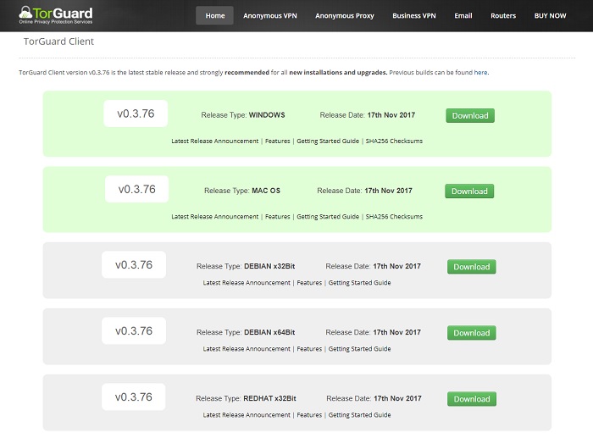Open the Routers navigation item
Viewport: 593px width, 438px height.
(503, 15)
